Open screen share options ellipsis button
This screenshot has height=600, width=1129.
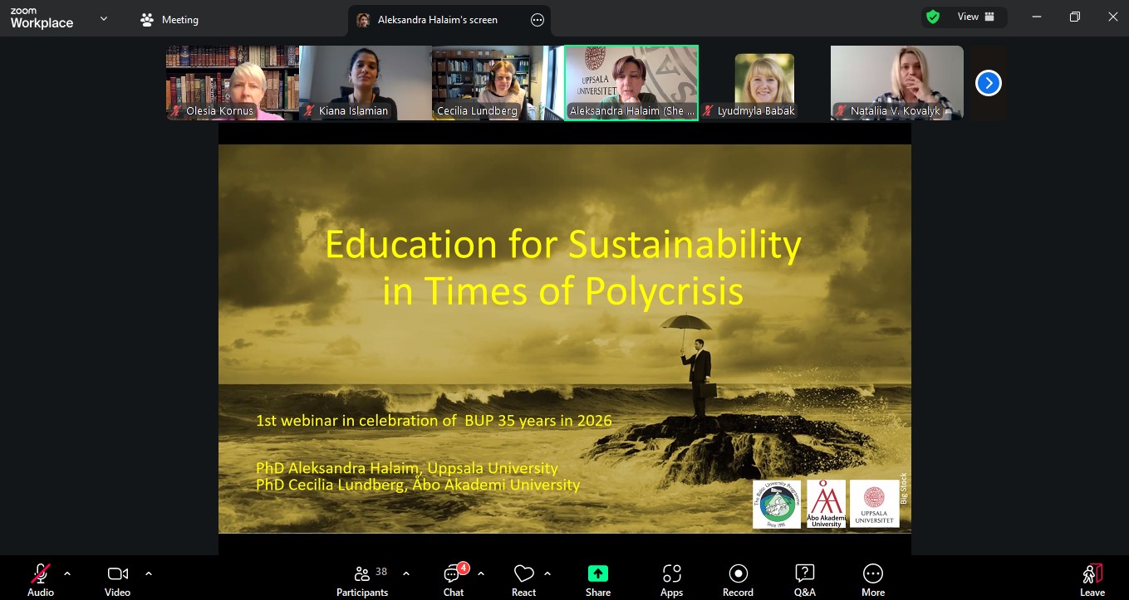(x=537, y=20)
